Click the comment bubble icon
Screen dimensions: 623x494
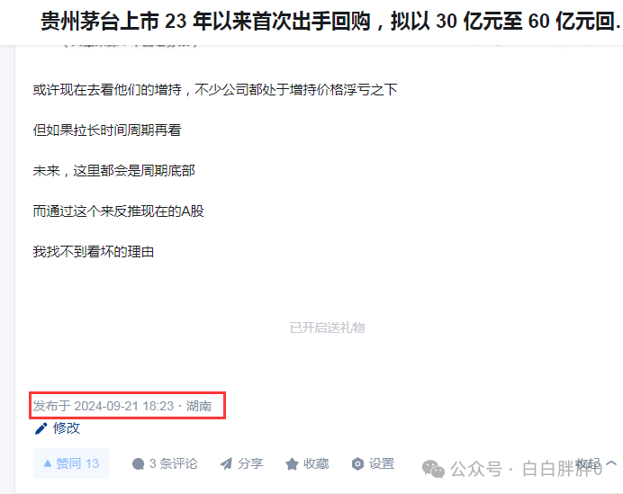[x=138, y=463]
